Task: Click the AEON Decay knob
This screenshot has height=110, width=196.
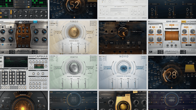Action: point(44,31)
